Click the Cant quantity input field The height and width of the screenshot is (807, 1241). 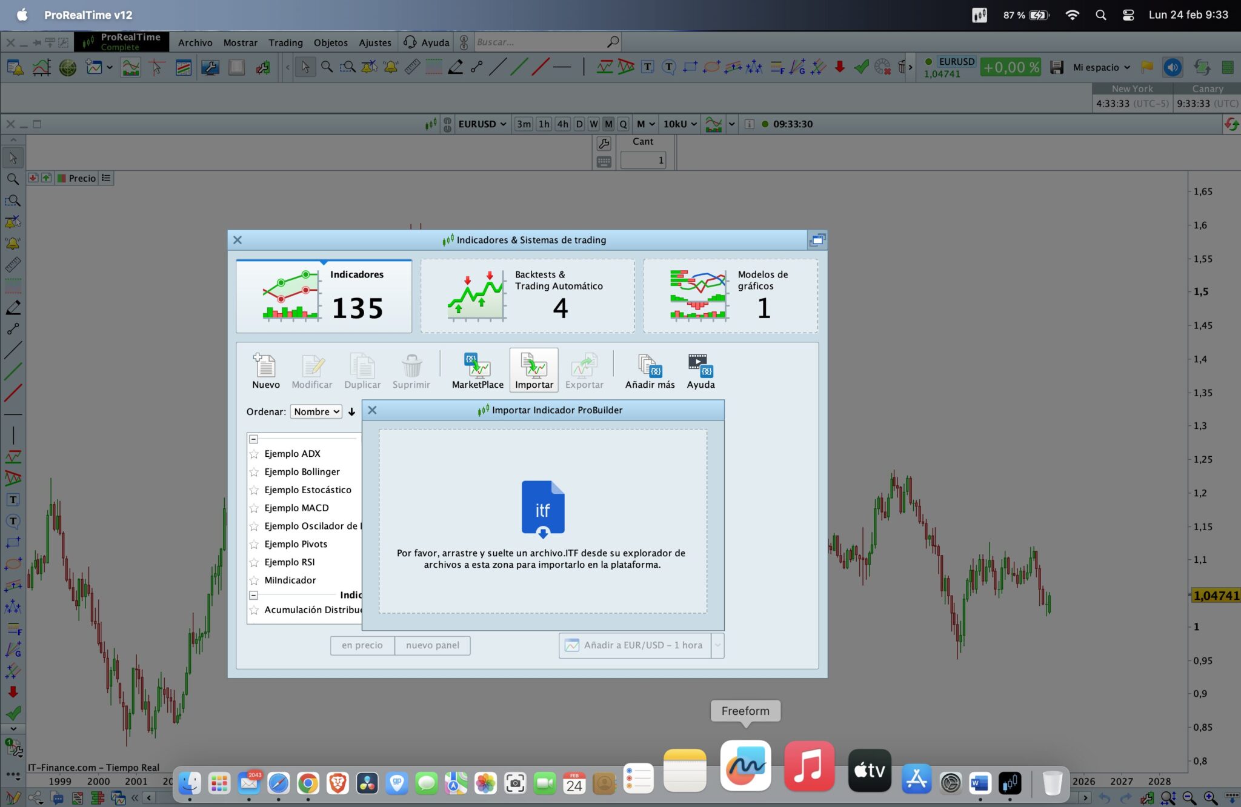click(x=642, y=161)
